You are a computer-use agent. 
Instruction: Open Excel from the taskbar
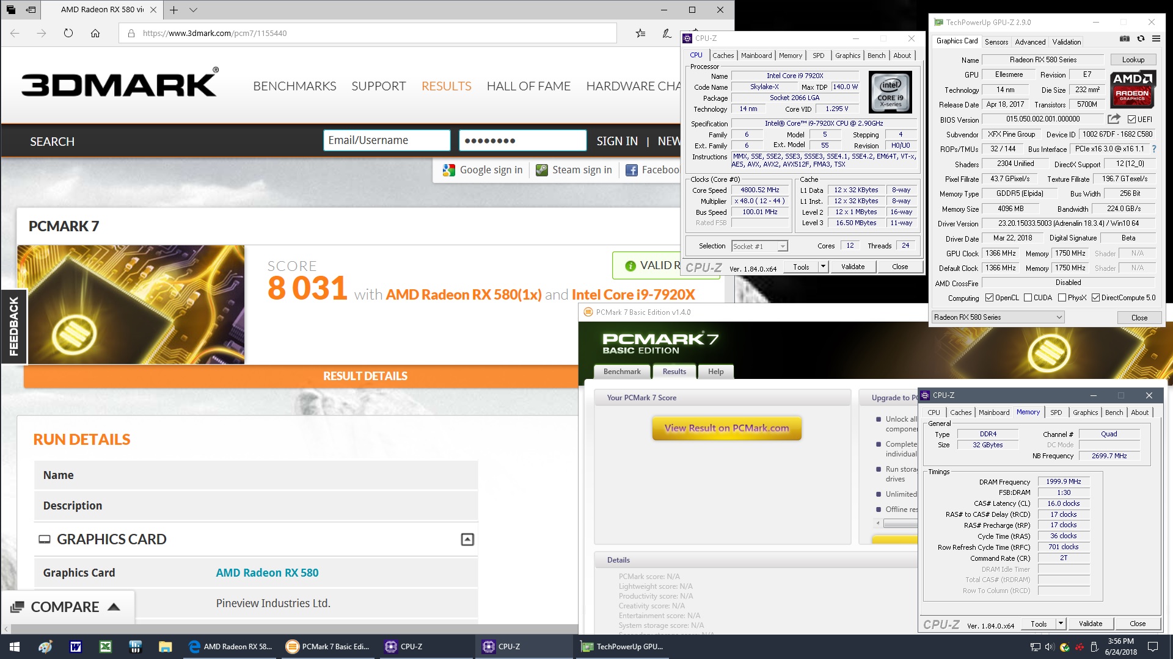pyautogui.click(x=105, y=647)
